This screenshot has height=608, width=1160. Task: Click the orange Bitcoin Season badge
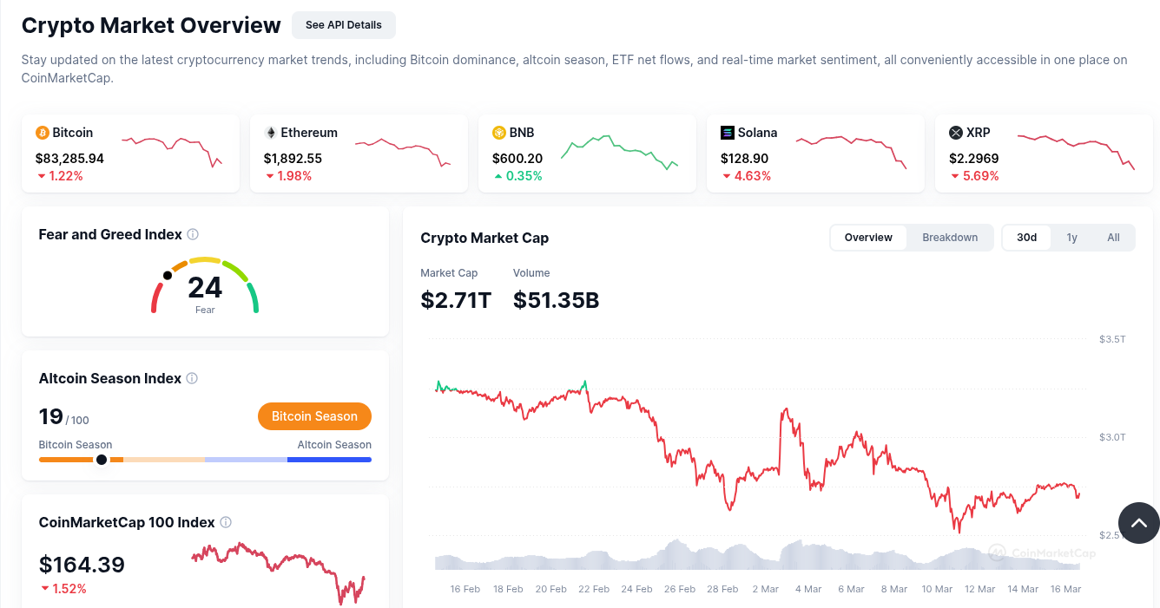pyautogui.click(x=314, y=416)
